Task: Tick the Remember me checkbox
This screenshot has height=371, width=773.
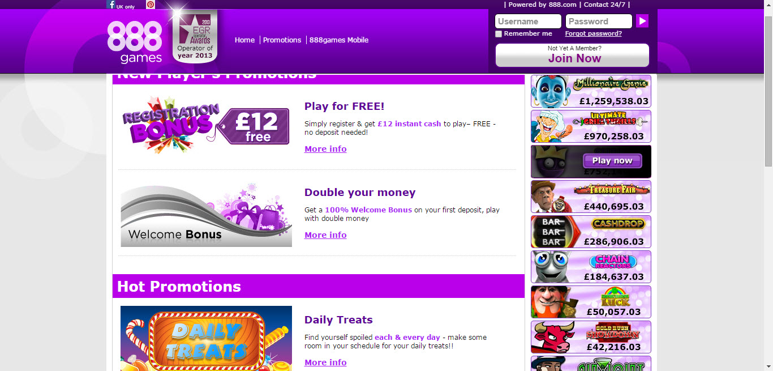Action: (499, 34)
